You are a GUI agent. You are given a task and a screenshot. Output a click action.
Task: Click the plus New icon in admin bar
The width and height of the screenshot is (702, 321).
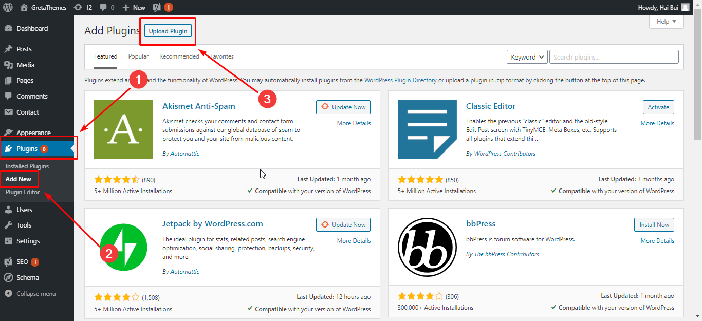pyautogui.click(x=126, y=7)
